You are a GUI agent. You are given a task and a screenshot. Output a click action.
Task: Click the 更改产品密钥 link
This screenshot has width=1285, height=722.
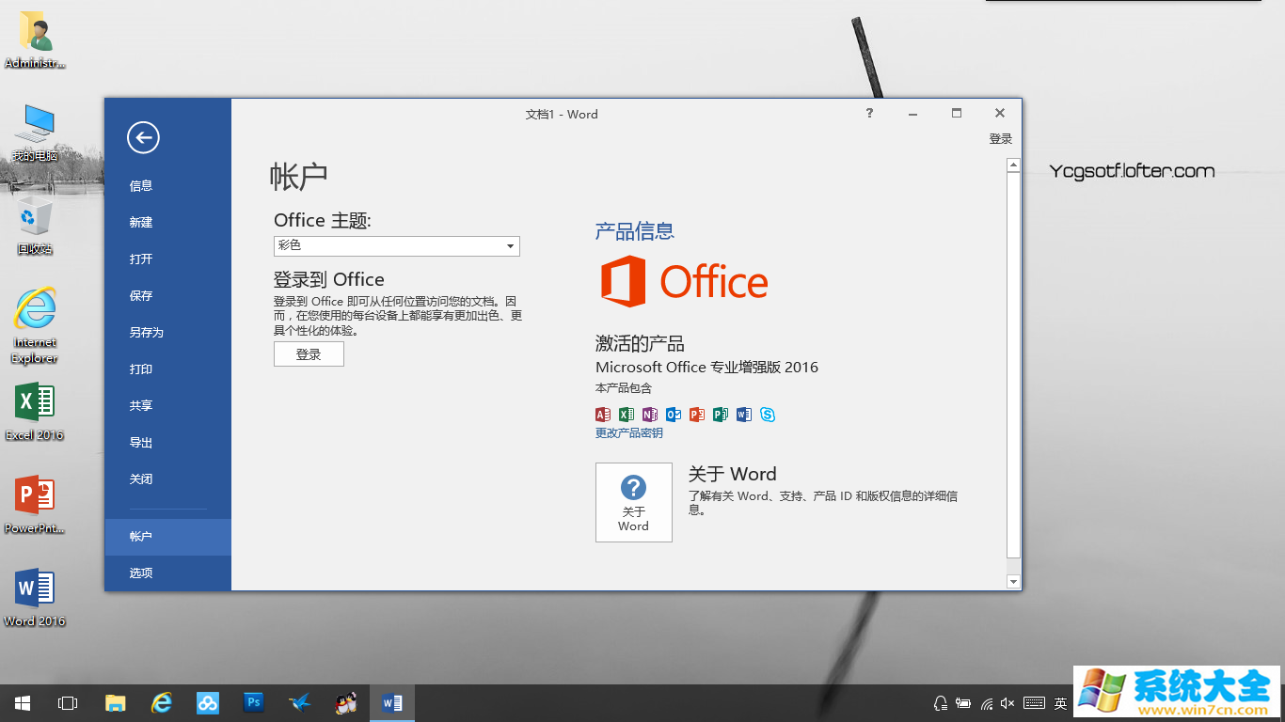pyautogui.click(x=629, y=433)
